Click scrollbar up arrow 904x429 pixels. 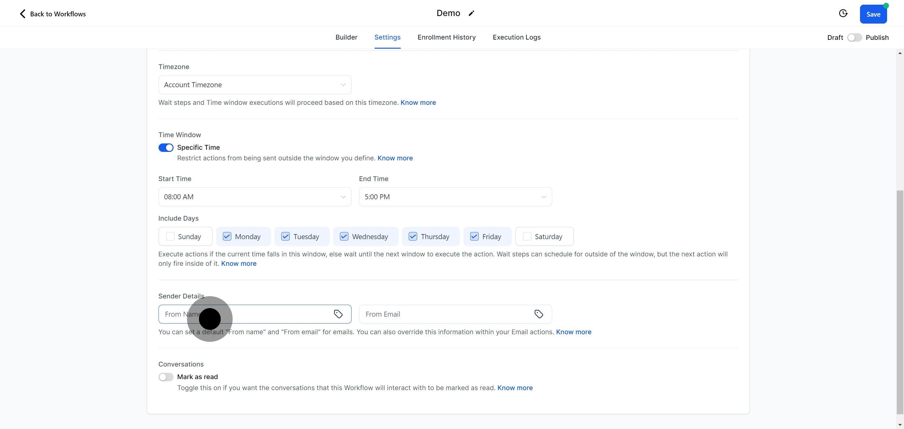pyautogui.click(x=900, y=53)
